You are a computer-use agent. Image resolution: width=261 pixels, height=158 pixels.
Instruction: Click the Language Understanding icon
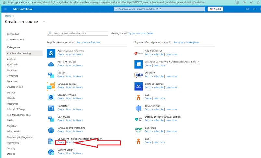[51, 130]
